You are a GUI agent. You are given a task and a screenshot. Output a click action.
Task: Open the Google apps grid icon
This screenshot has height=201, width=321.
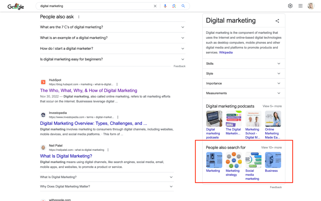300,6
